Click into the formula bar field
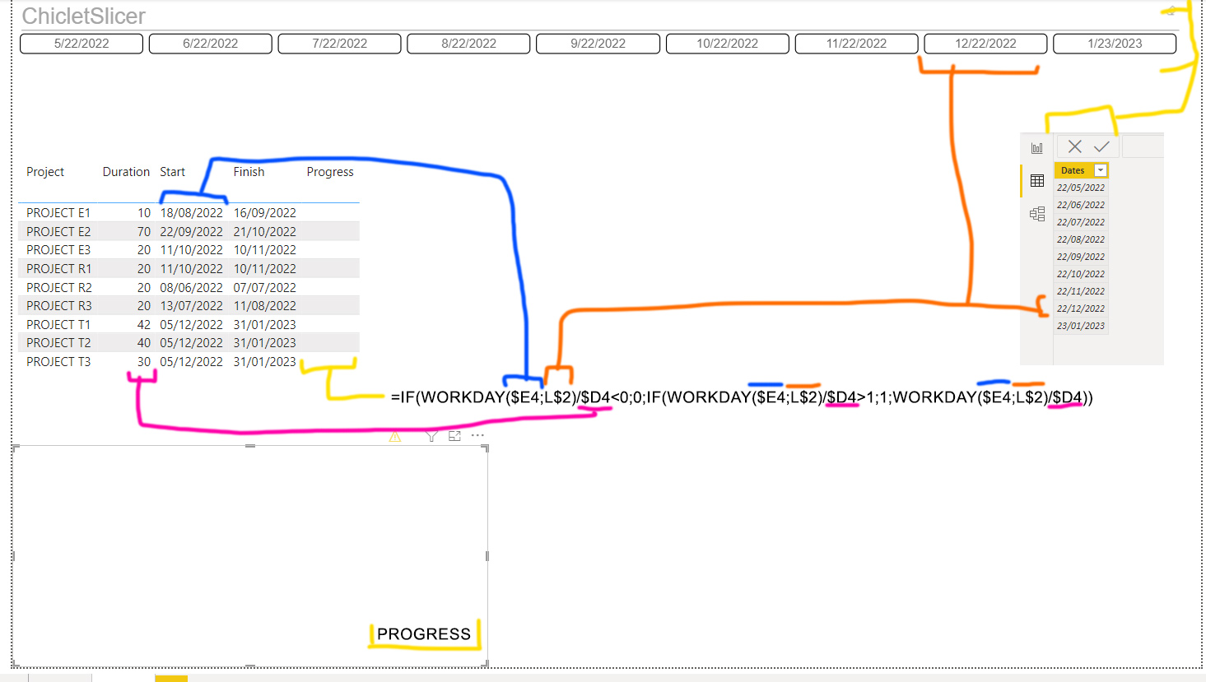Image resolution: width=1206 pixels, height=682 pixels. click(x=1143, y=146)
